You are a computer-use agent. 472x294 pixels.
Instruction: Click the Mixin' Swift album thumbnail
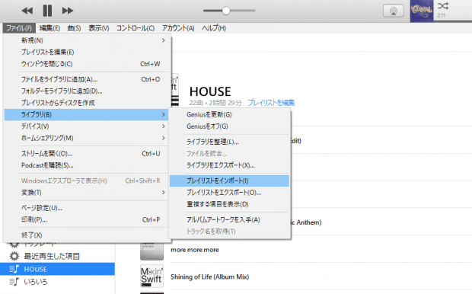[152, 276]
